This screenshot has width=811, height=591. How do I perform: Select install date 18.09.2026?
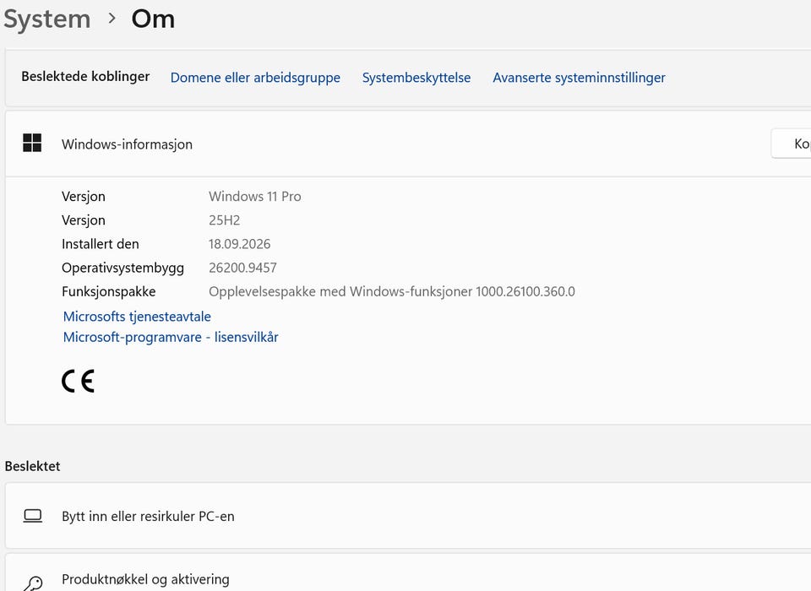tap(239, 244)
